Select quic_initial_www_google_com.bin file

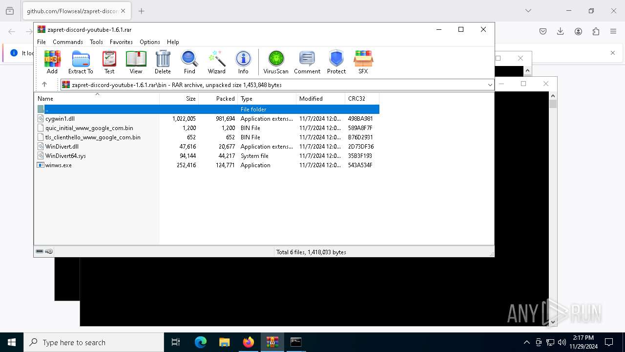coord(207,128)
